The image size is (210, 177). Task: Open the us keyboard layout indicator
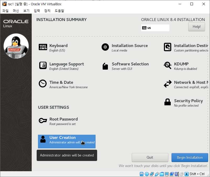[155, 28]
